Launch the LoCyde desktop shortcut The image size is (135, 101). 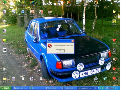(x=114, y=51)
